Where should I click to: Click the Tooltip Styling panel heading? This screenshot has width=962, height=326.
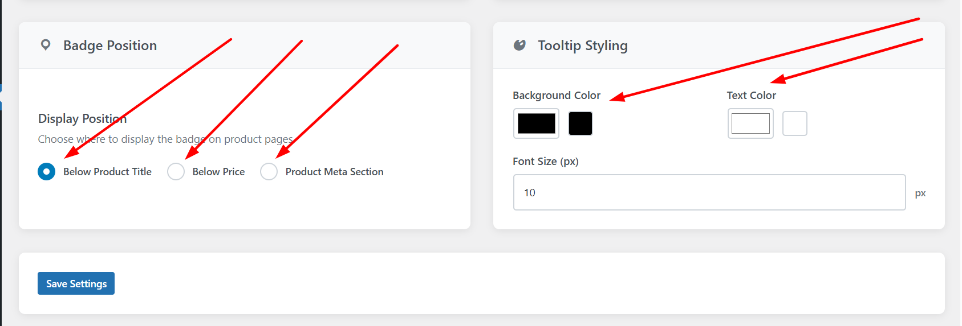click(x=582, y=46)
